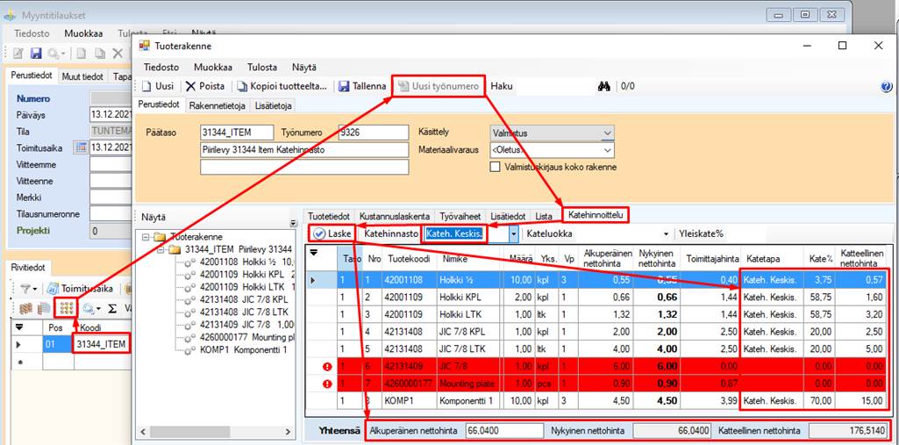Screen dimensions: 899x445
Task: Switch to the Tuotetiedot tab
Action: (x=329, y=217)
